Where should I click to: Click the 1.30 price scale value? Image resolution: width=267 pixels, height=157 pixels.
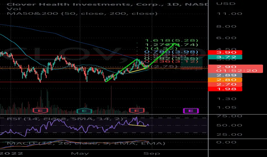click(x=226, y=99)
